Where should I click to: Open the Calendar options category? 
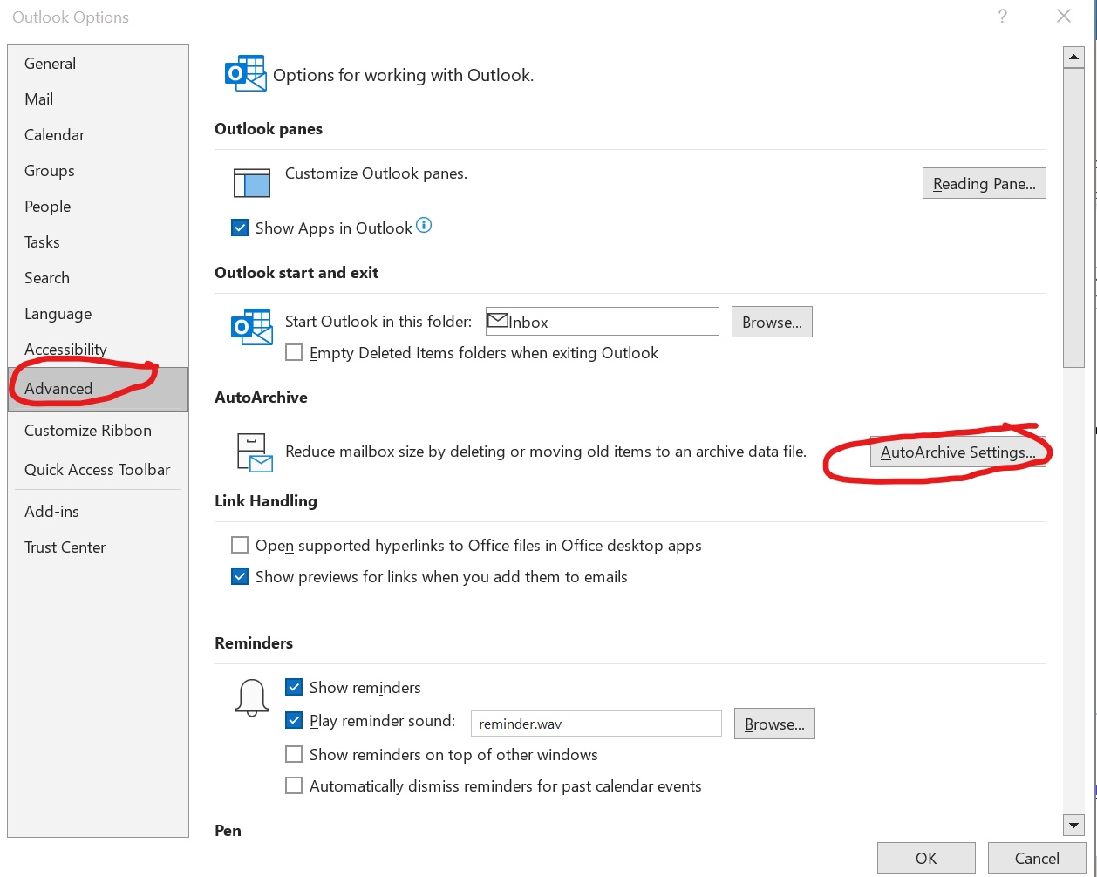click(98, 135)
